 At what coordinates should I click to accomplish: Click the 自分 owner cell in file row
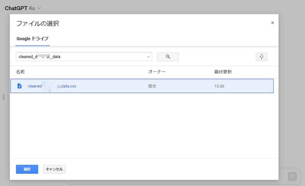(152, 86)
